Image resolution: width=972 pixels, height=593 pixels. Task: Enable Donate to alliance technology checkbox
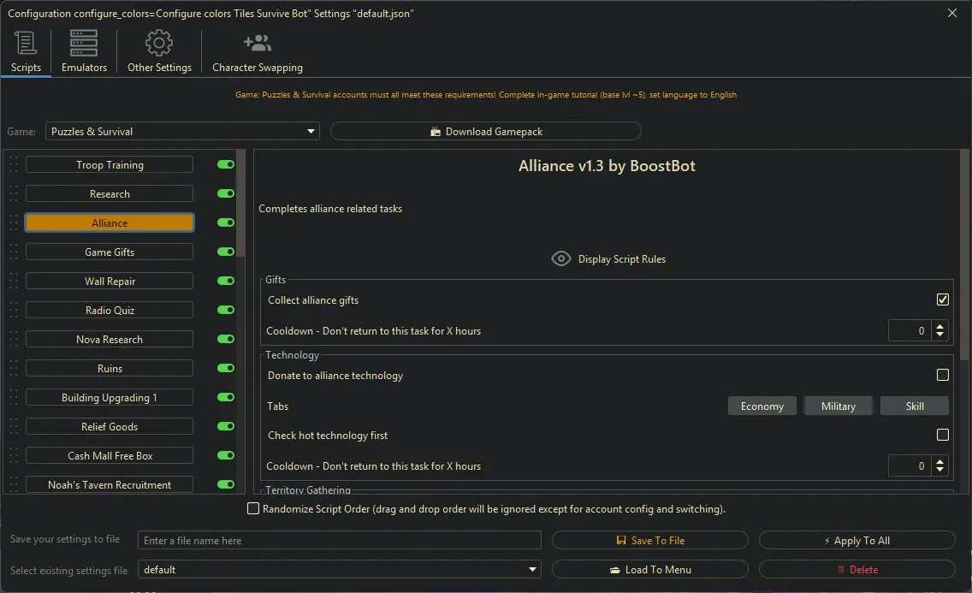tap(942, 375)
